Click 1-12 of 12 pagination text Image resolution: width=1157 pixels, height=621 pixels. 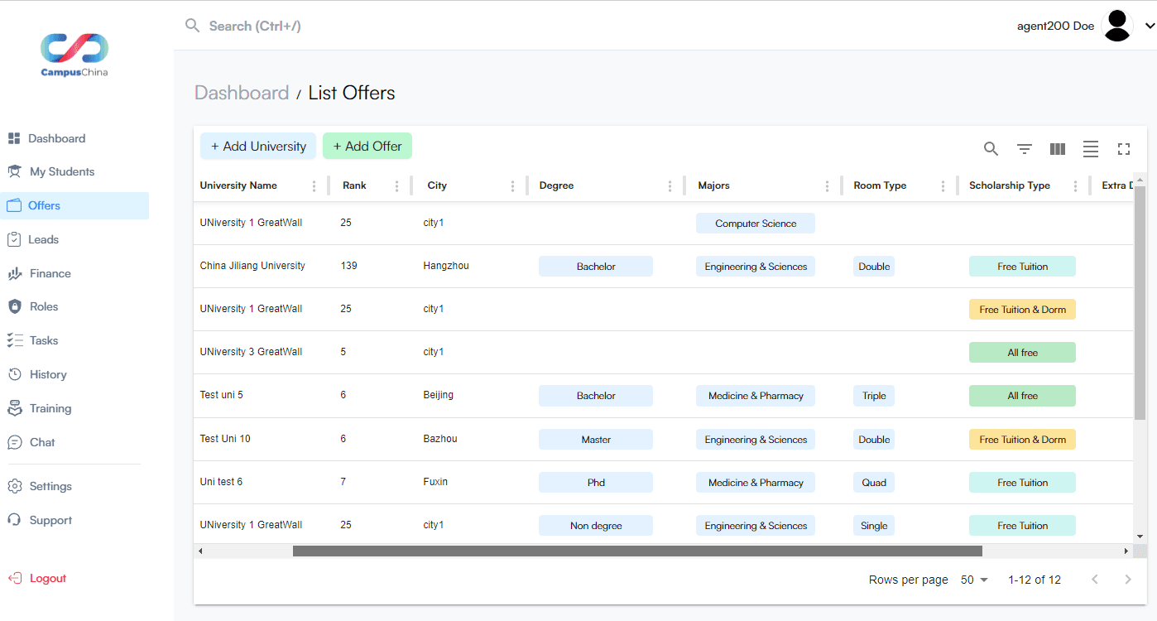click(x=1035, y=580)
